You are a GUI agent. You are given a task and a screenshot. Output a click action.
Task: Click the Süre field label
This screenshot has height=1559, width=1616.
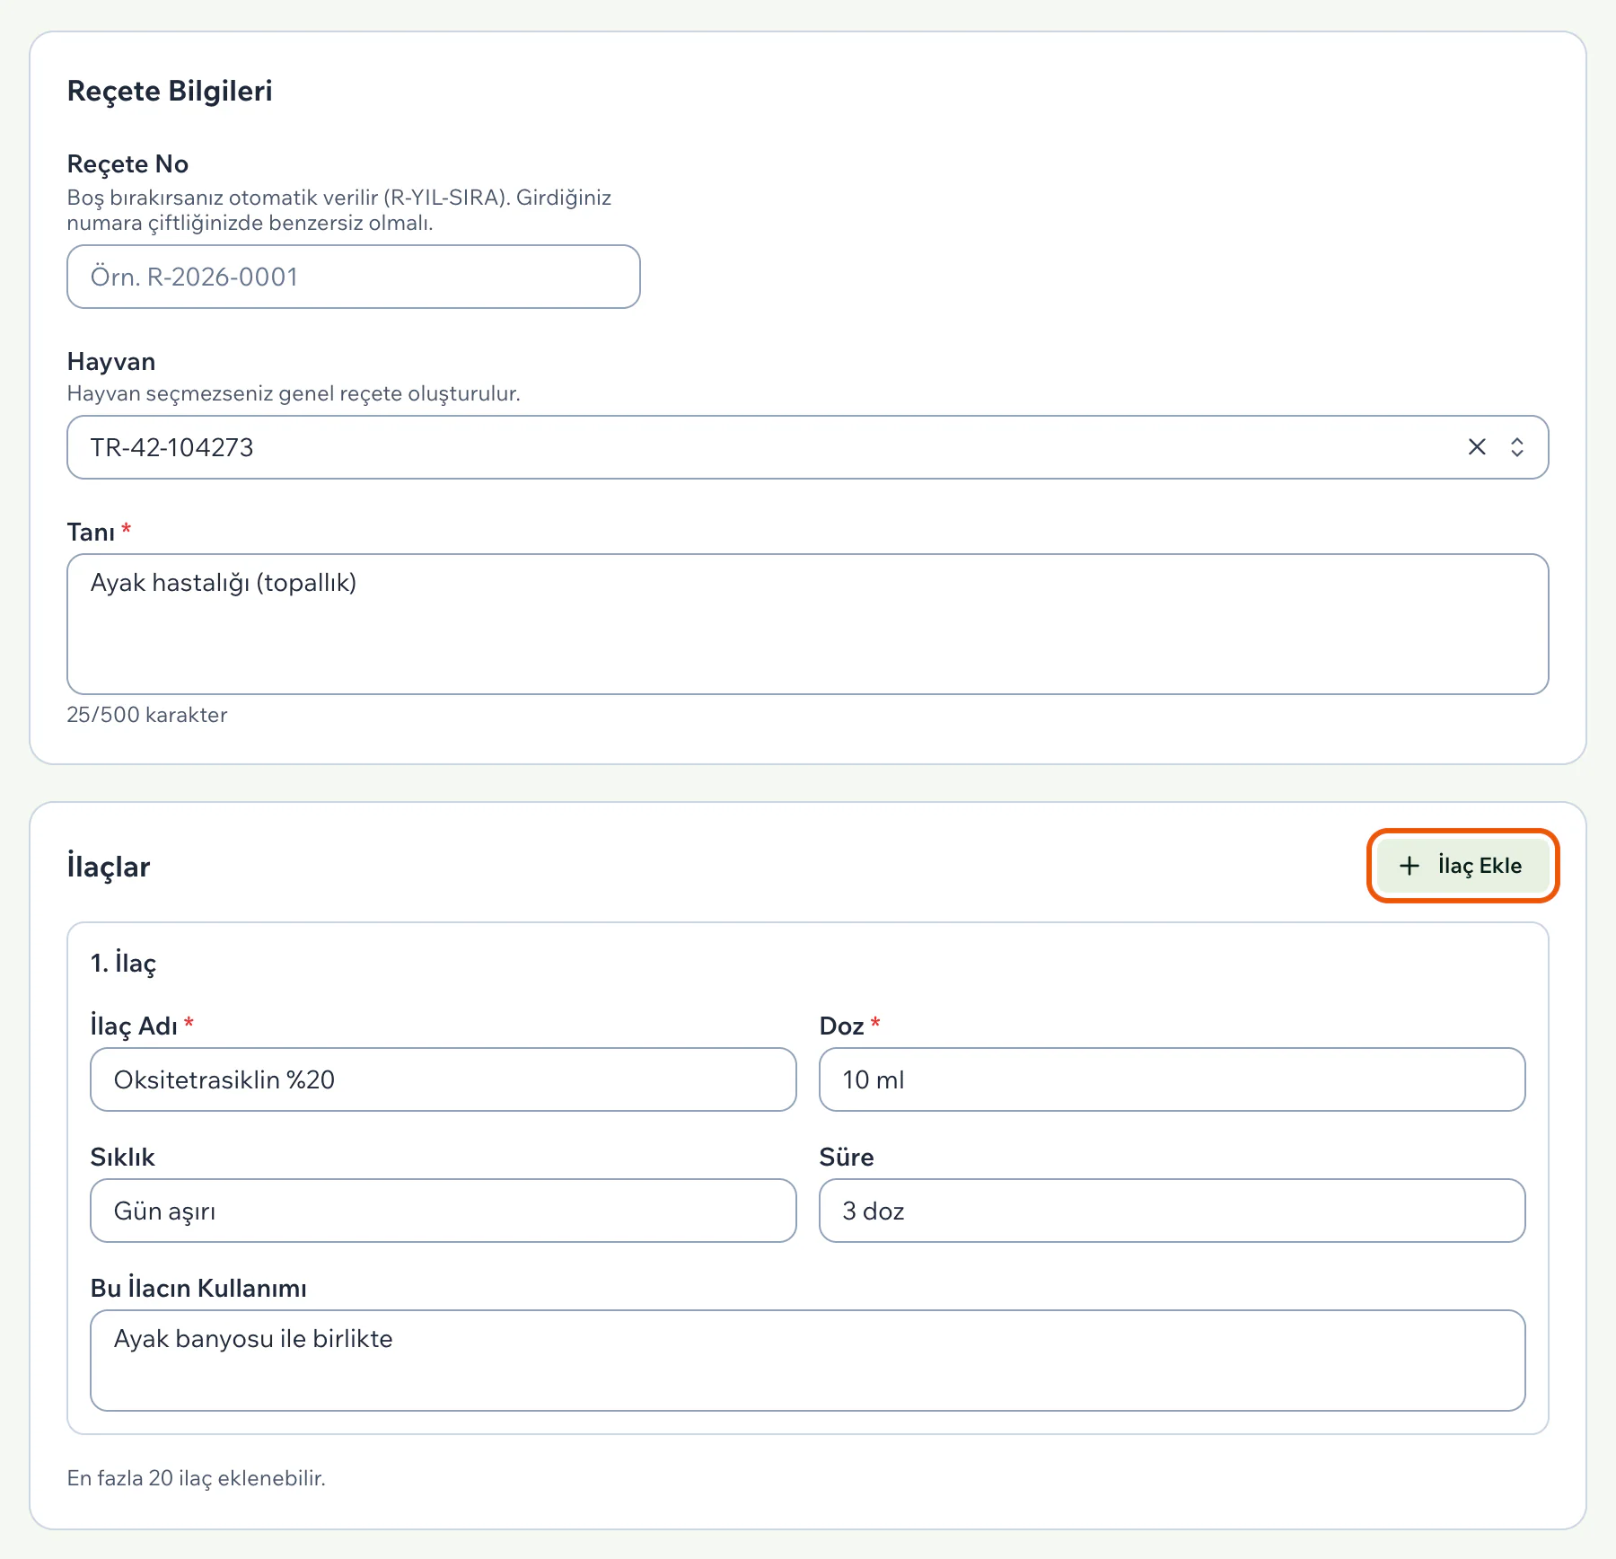pyautogui.click(x=847, y=1158)
